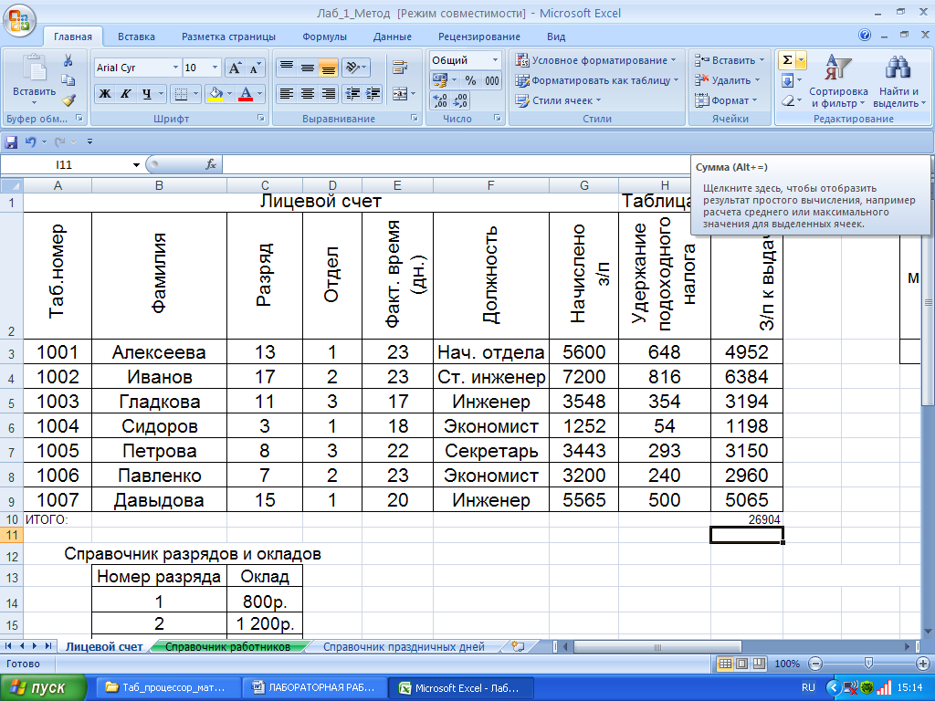This screenshot has height=701, width=935.
Task: Apply percent style format
Action: [471, 80]
